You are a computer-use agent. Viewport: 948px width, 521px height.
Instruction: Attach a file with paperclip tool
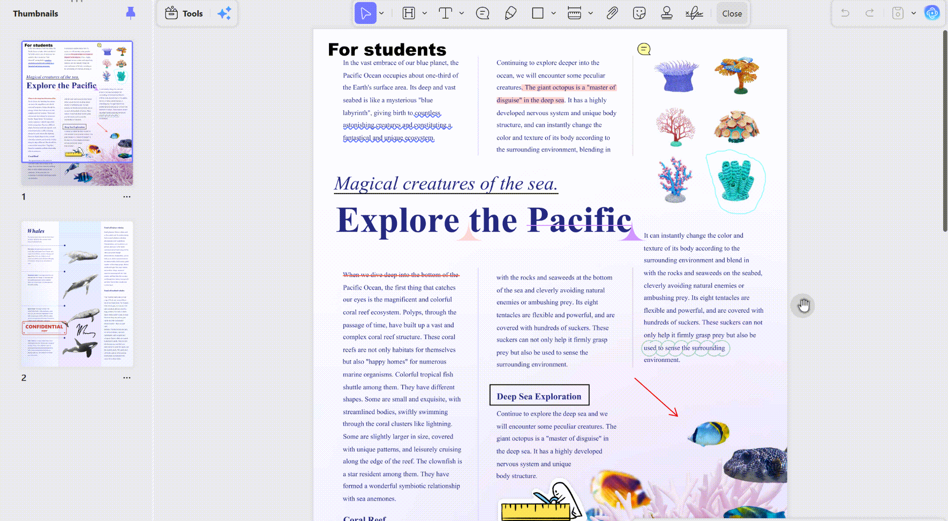(612, 13)
